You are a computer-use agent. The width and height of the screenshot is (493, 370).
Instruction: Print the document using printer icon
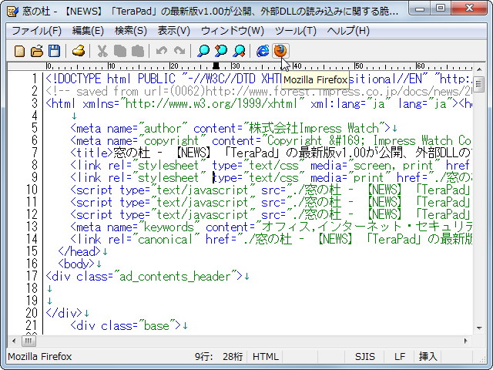(x=79, y=51)
